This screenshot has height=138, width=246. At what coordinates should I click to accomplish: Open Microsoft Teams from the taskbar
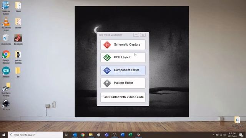pos(106,135)
